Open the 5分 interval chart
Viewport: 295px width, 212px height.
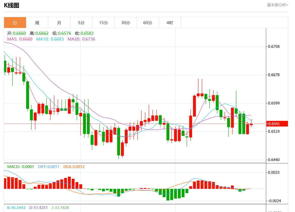click(81, 23)
